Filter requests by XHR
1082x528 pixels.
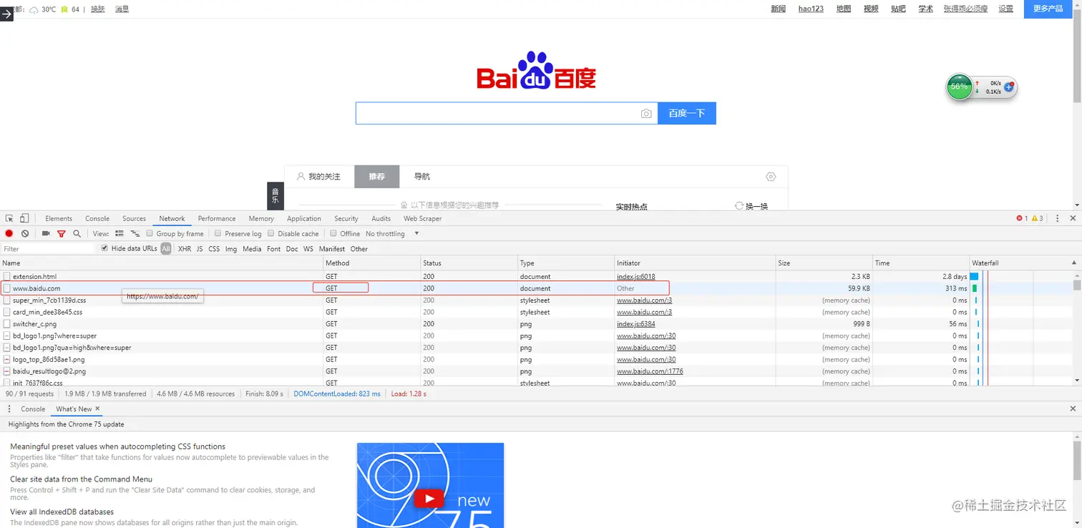click(185, 249)
